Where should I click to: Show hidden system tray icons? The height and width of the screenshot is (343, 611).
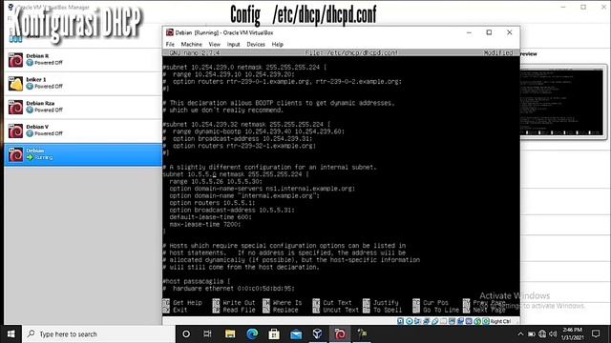click(x=520, y=334)
